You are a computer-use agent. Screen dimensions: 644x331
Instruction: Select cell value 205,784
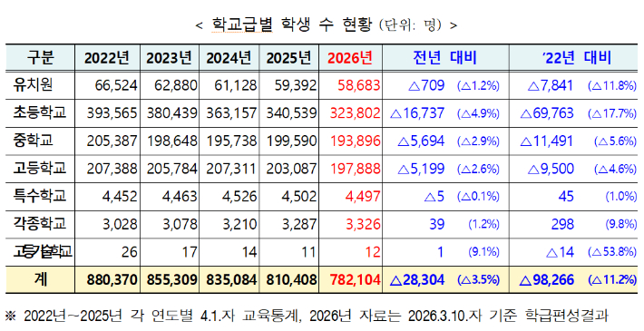172,169
